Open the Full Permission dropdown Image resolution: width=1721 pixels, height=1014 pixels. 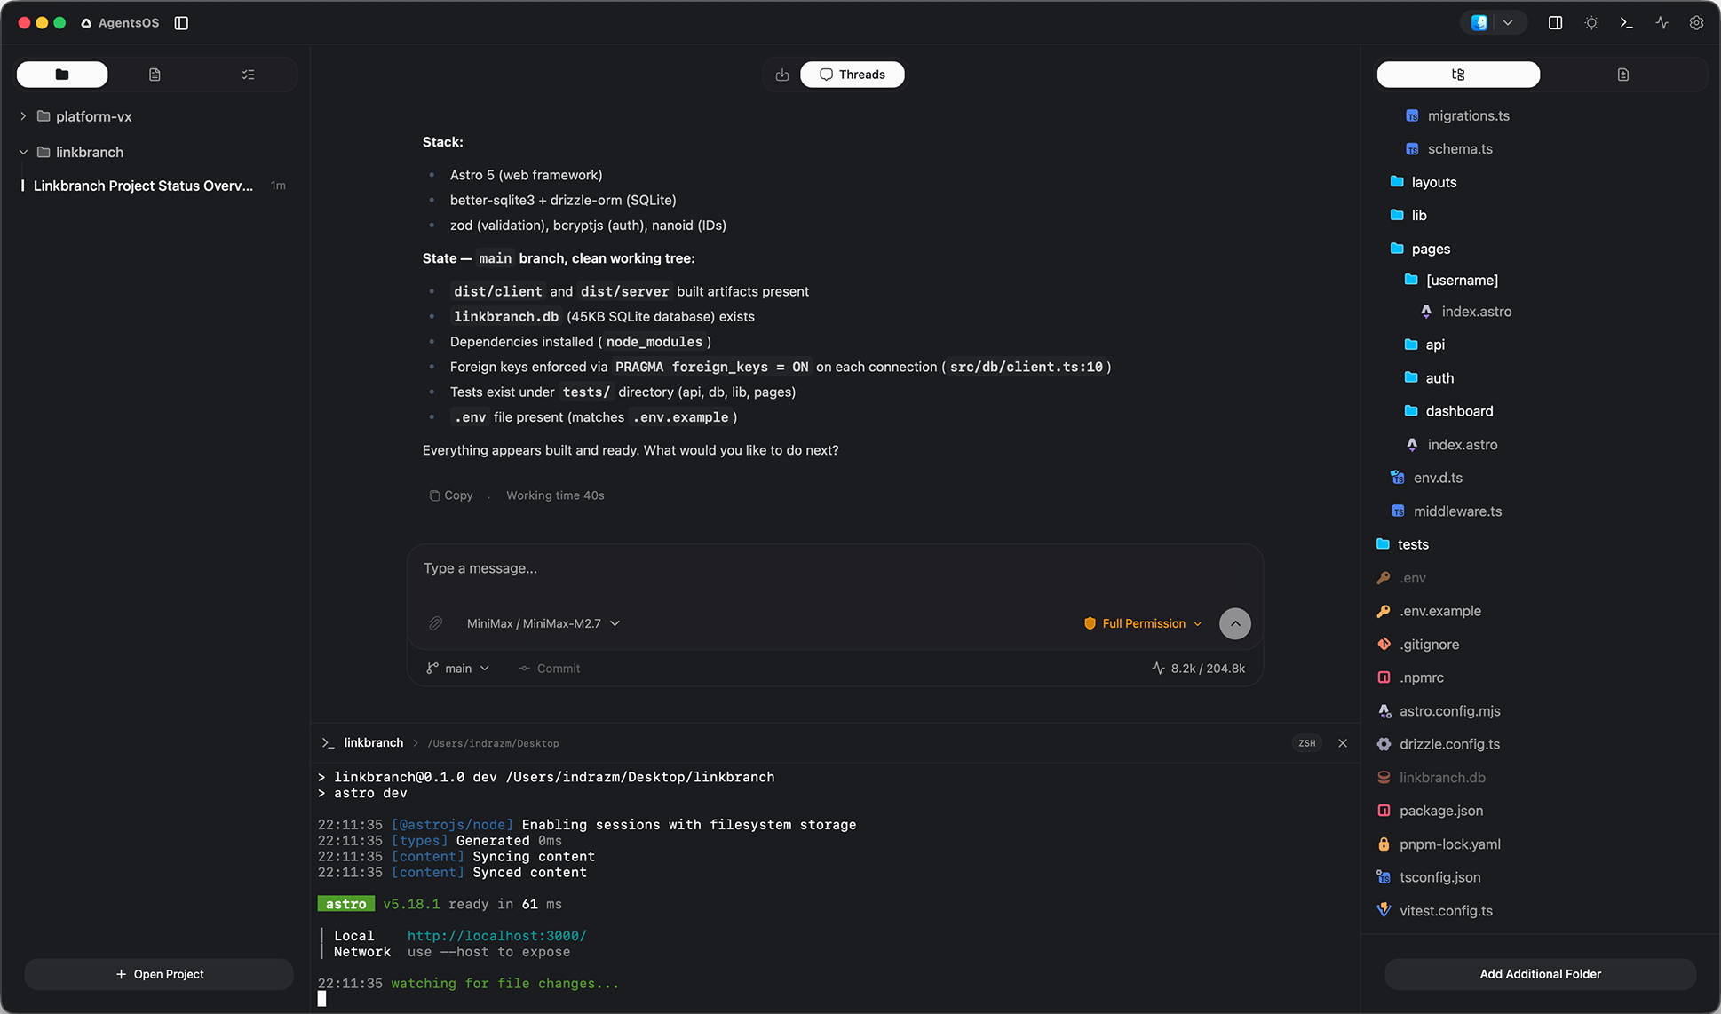1143,623
